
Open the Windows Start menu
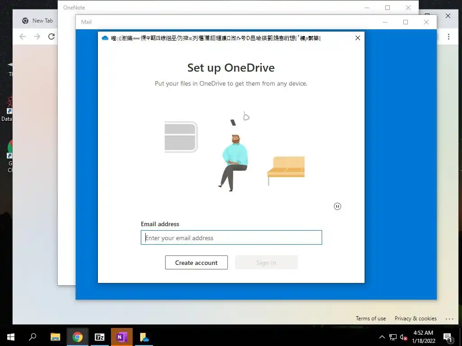[11, 337]
